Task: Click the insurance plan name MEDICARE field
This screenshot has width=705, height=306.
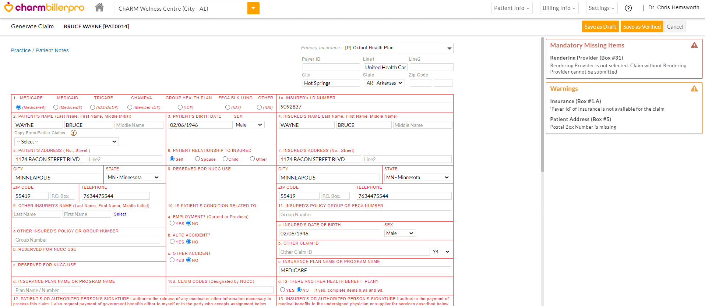Action: (365, 270)
